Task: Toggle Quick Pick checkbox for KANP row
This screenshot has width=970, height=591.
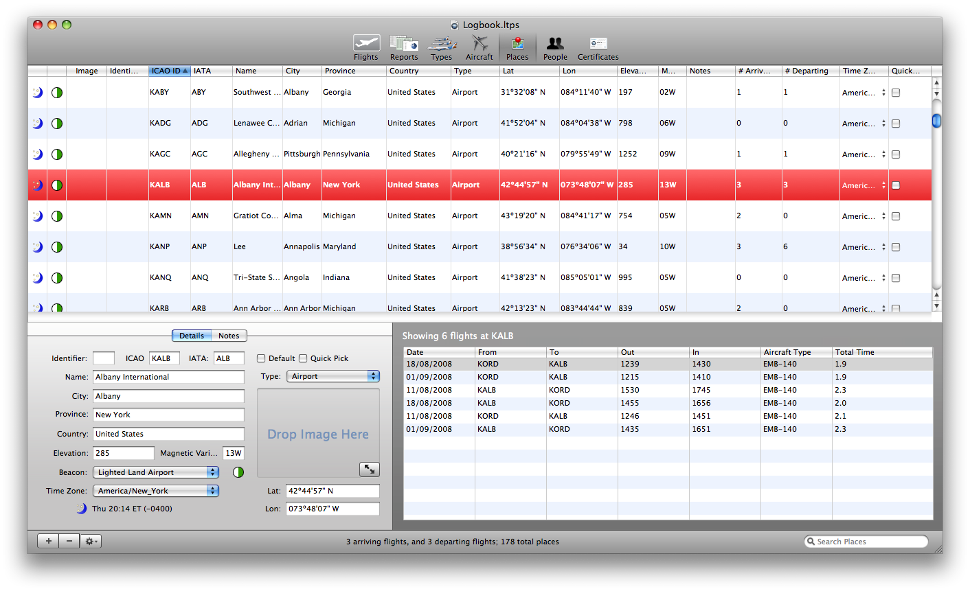Action: point(896,247)
